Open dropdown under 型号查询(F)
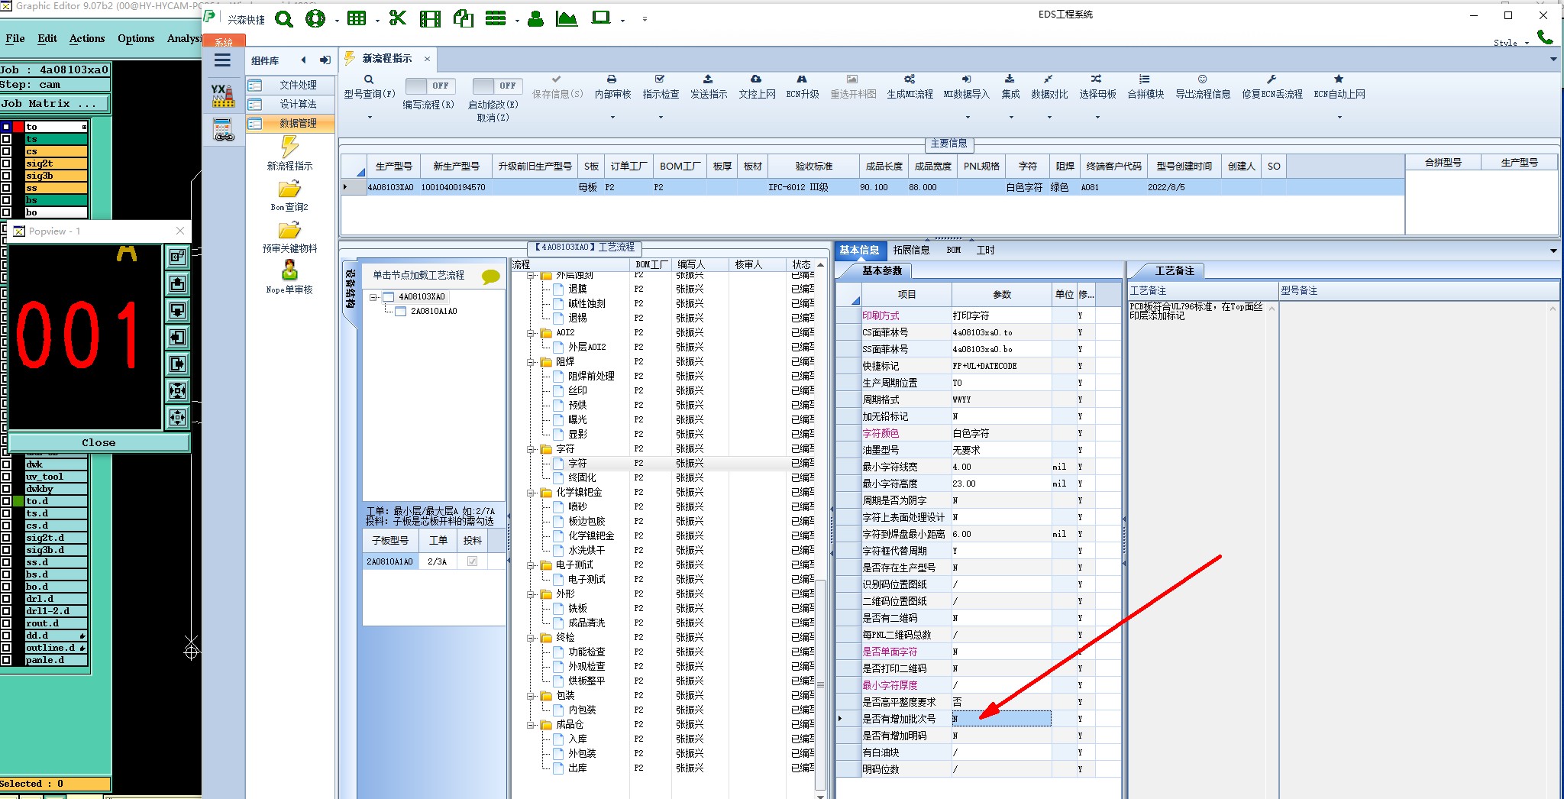This screenshot has width=1564, height=799. [x=370, y=118]
